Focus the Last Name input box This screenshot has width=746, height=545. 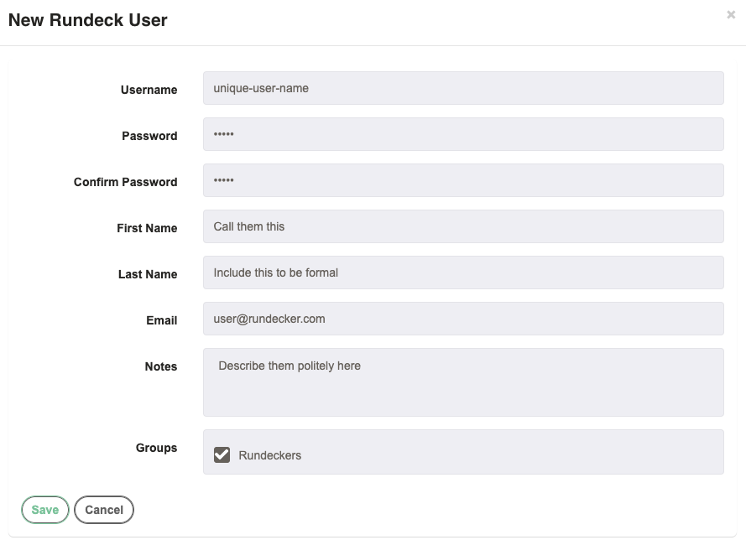click(462, 272)
